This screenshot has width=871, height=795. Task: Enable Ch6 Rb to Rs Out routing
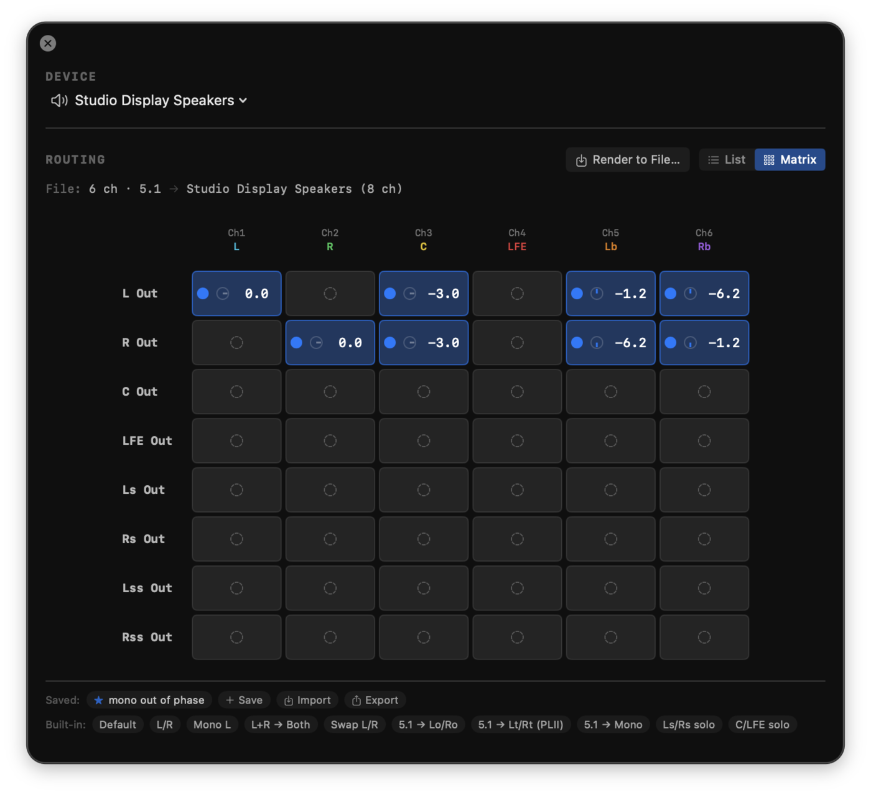click(x=704, y=539)
